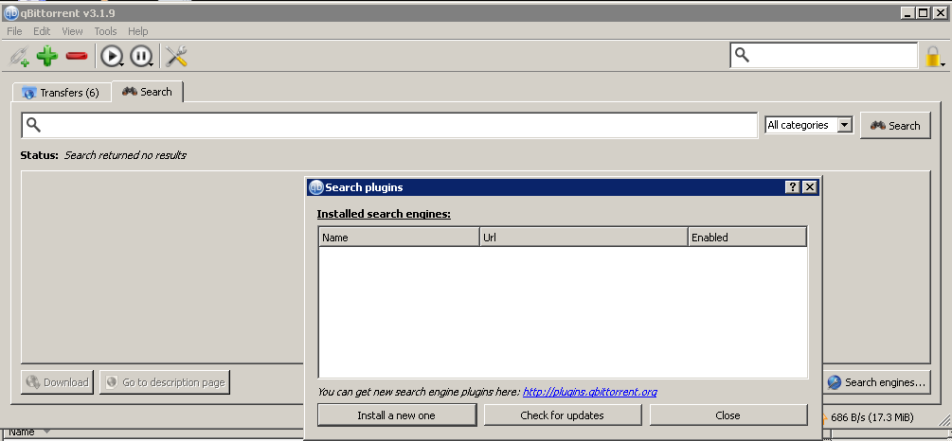Viewport: 952px width, 441px height.
Task: Open the File menu
Action: (14, 31)
